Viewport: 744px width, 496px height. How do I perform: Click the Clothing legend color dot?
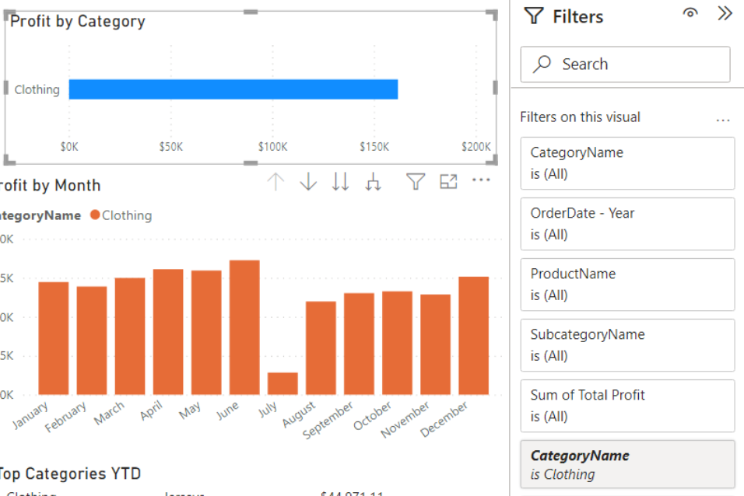click(x=95, y=215)
